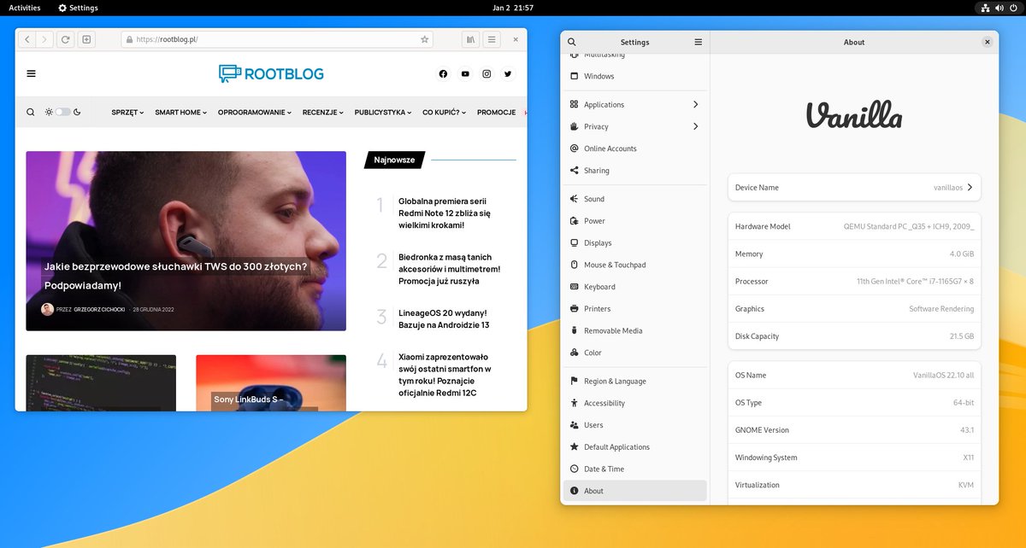Screen dimensions: 1026x548
Task: Open the blog's search magnifier icon
Action: pyautogui.click(x=30, y=111)
